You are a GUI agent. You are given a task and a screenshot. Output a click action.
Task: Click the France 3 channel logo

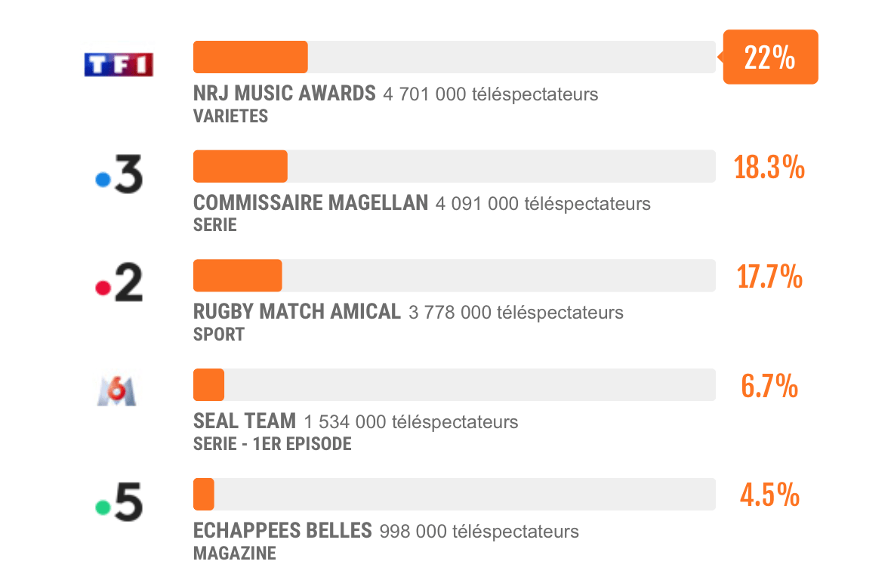click(x=119, y=174)
